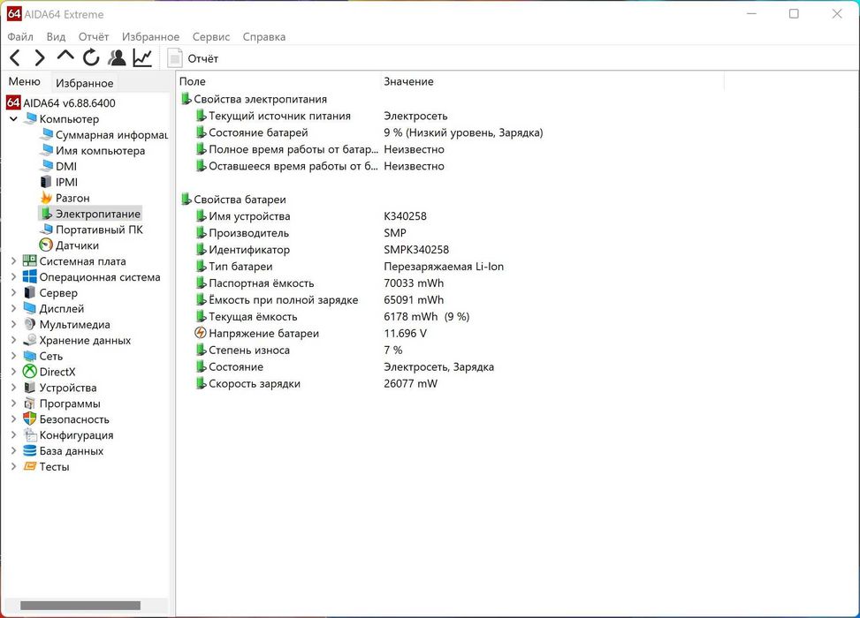860x618 pixels.
Task: Open the graph chart toolbar icon
Action: coord(142,57)
